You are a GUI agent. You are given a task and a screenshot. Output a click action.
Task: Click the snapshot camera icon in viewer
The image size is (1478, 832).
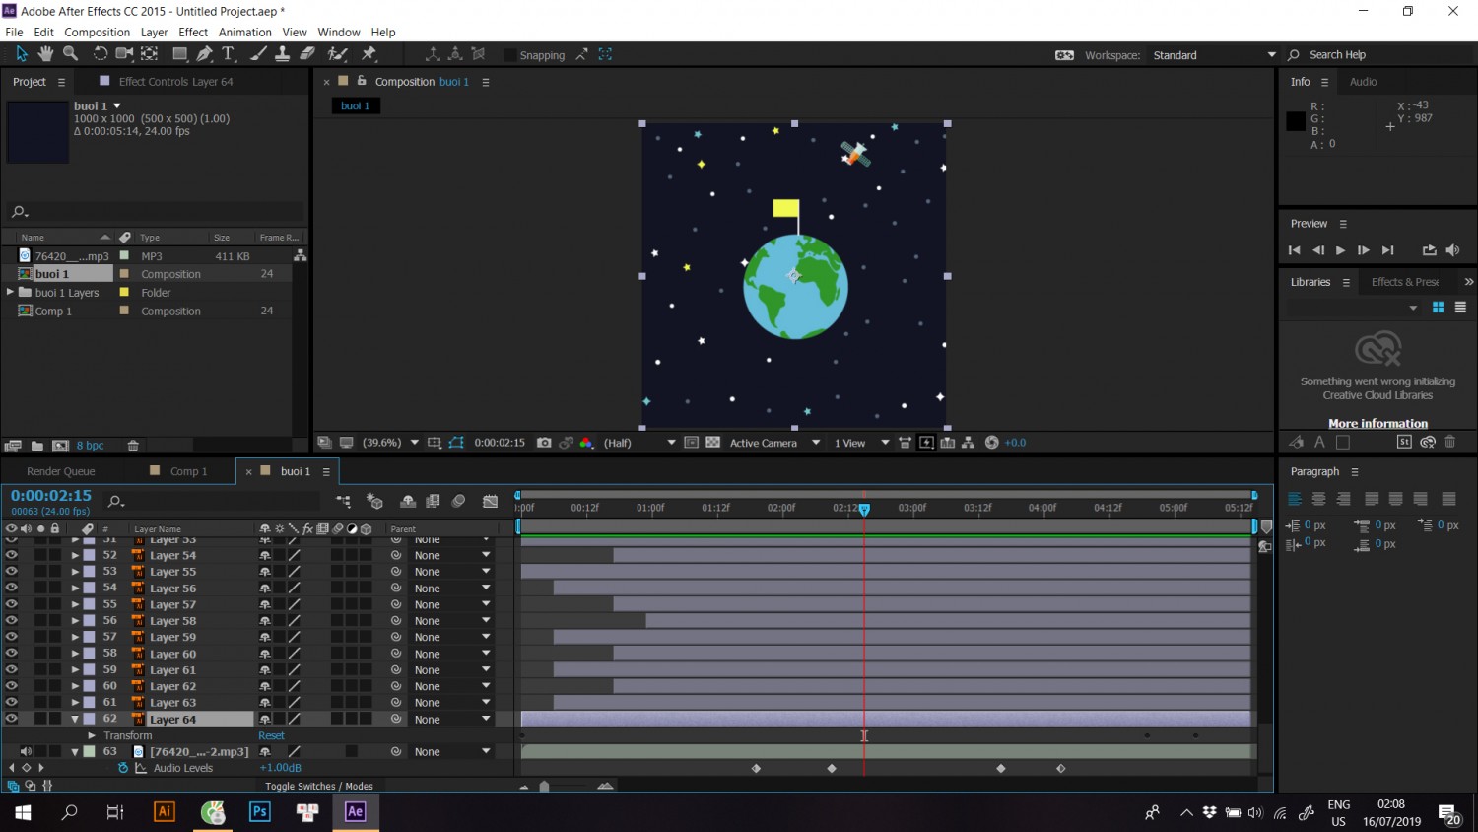(x=544, y=443)
